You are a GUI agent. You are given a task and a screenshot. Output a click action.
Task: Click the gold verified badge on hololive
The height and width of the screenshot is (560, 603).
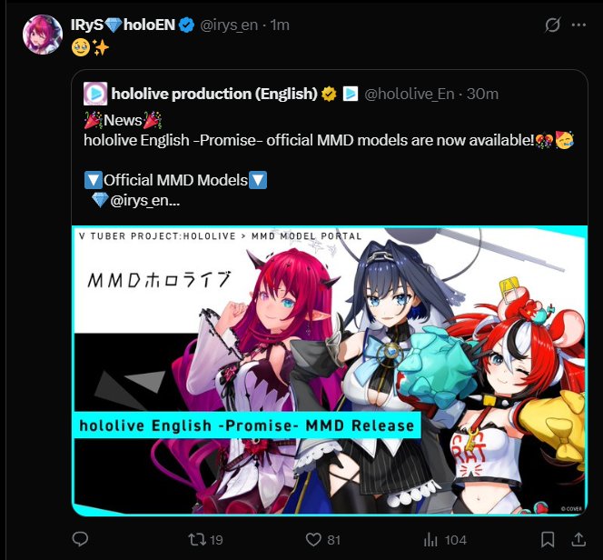(x=329, y=94)
